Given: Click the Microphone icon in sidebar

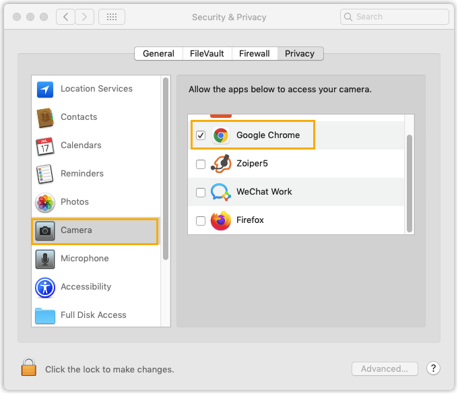Looking at the screenshot, I should [x=45, y=259].
